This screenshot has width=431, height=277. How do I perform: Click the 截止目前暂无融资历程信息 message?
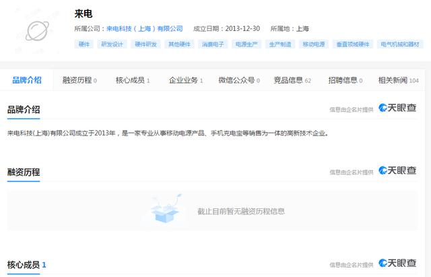[241, 211]
